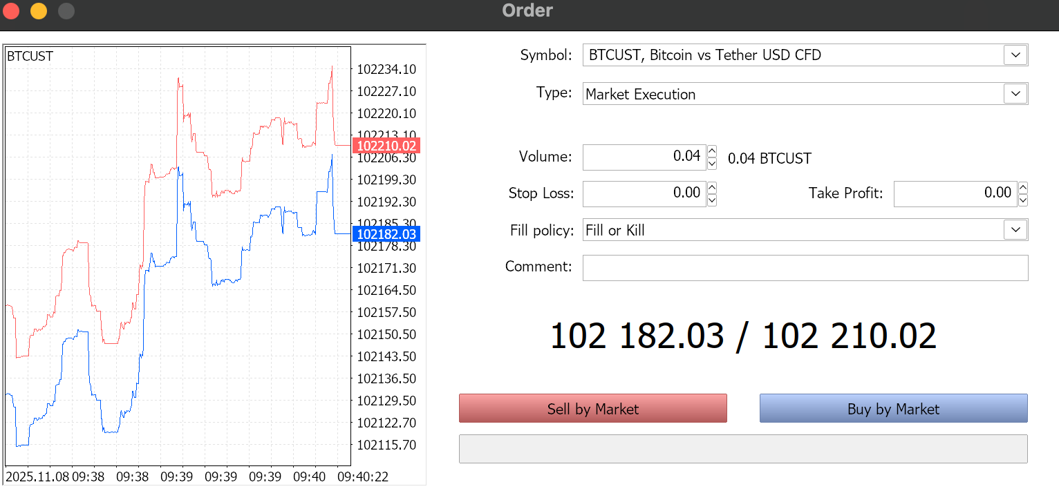The width and height of the screenshot is (1059, 500).
Task: Open the Symbol dropdown list
Action: 1015,55
